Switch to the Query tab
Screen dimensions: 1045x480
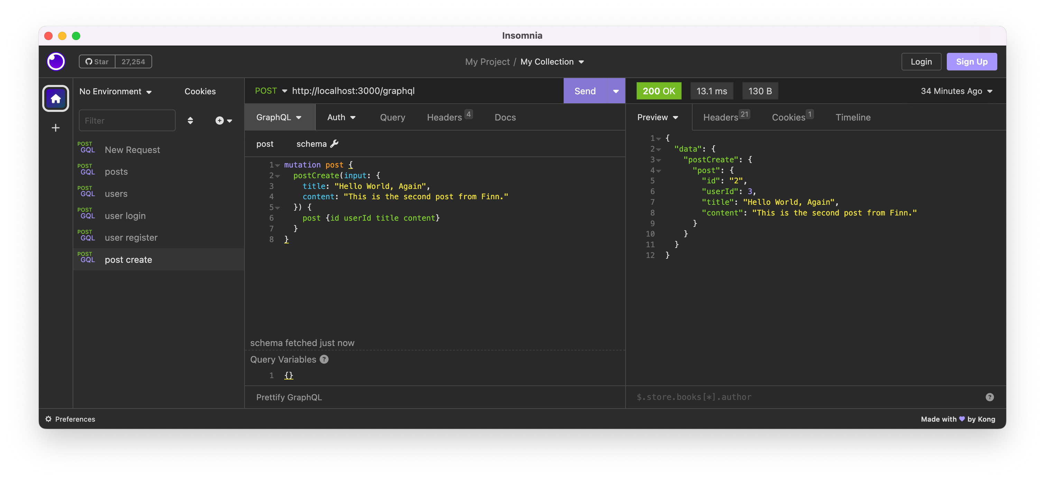click(x=392, y=117)
